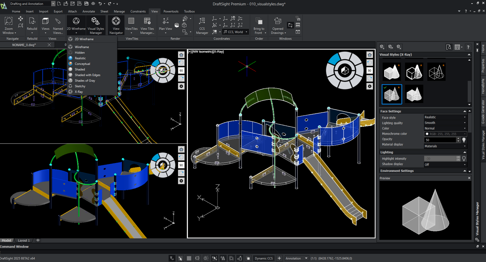The height and width of the screenshot is (262, 486).
Task: Open the Named Views dialog
Action: coord(58,25)
